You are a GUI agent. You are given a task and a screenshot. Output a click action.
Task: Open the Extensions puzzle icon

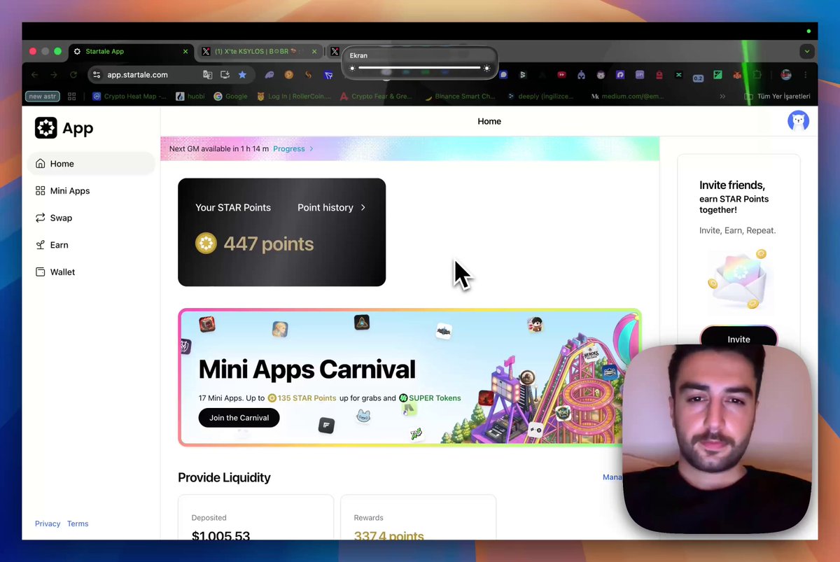pyautogui.click(x=757, y=75)
